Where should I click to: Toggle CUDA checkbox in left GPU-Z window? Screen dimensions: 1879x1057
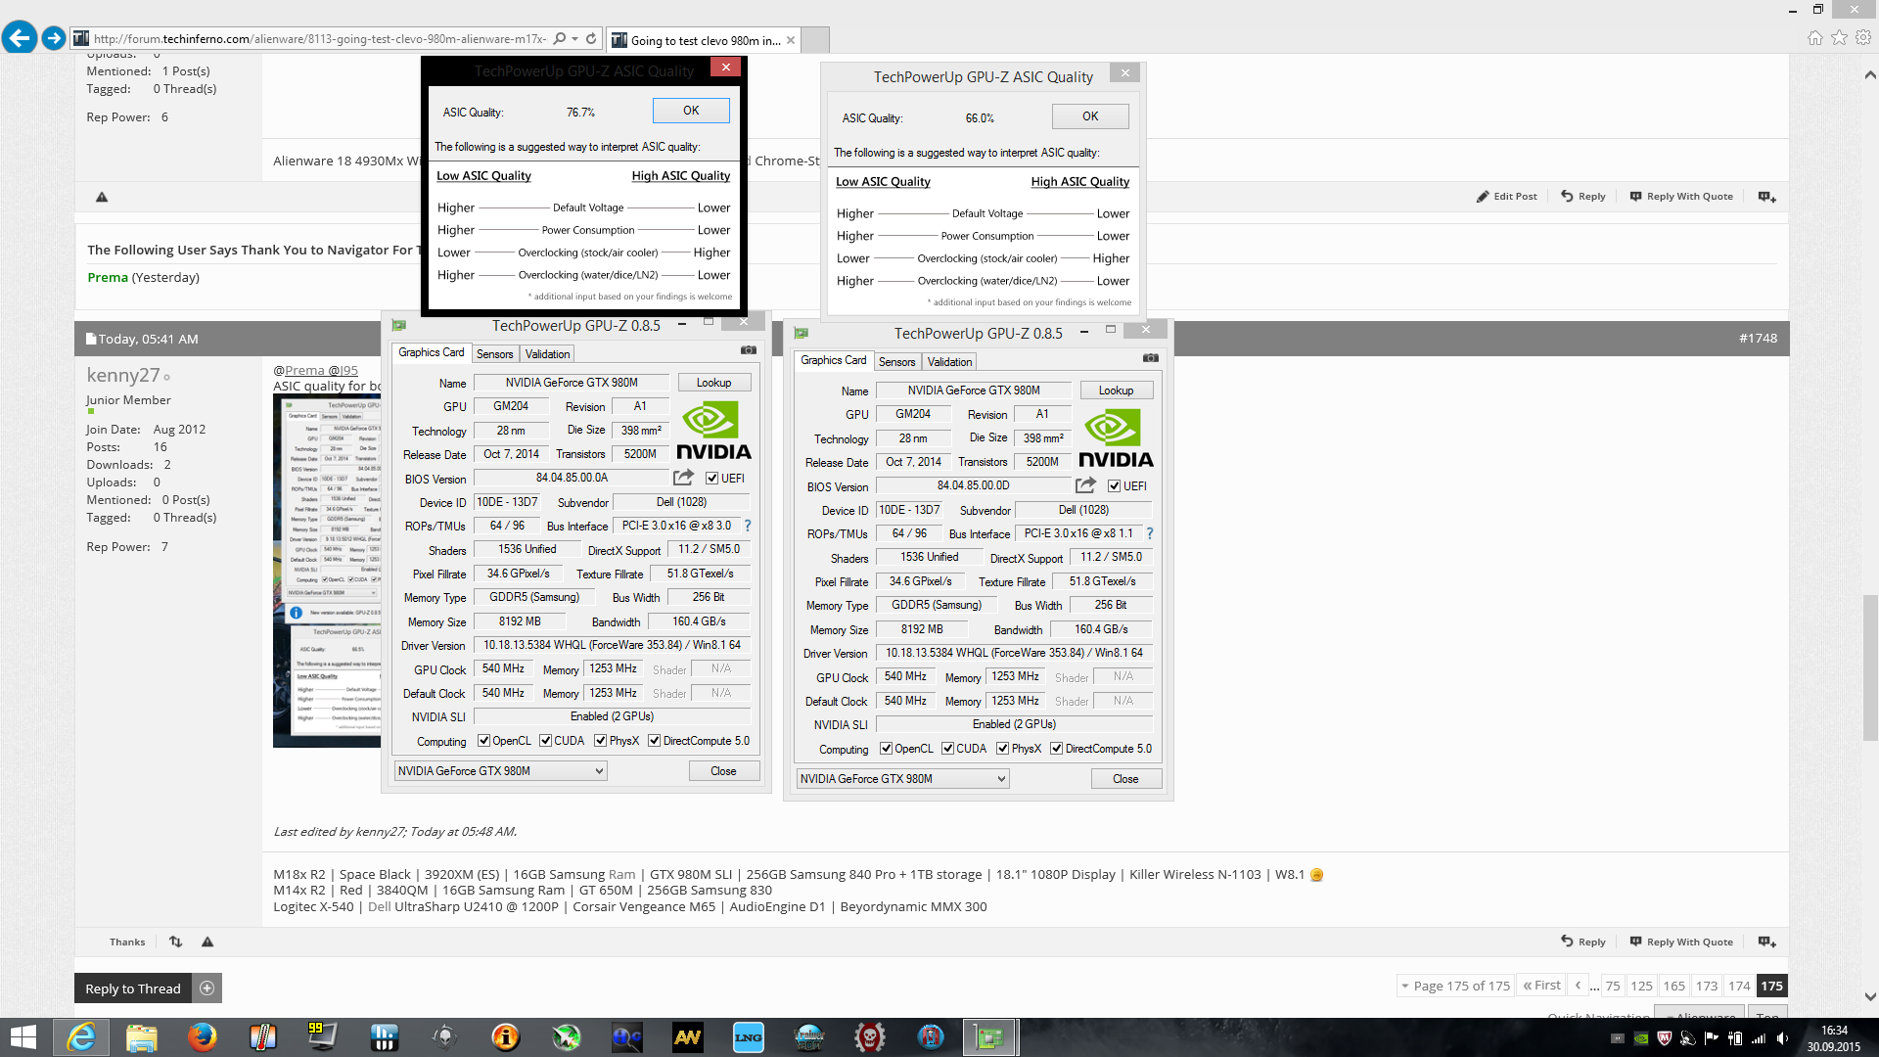pyautogui.click(x=545, y=741)
